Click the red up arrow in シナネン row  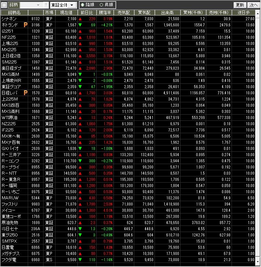point(80,19)
